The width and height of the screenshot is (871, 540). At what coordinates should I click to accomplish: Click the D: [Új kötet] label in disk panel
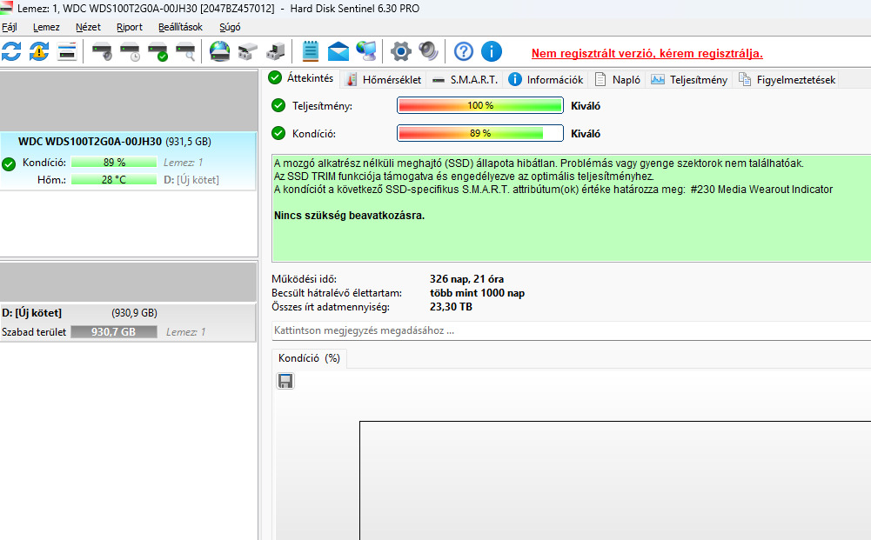tap(191, 180)
